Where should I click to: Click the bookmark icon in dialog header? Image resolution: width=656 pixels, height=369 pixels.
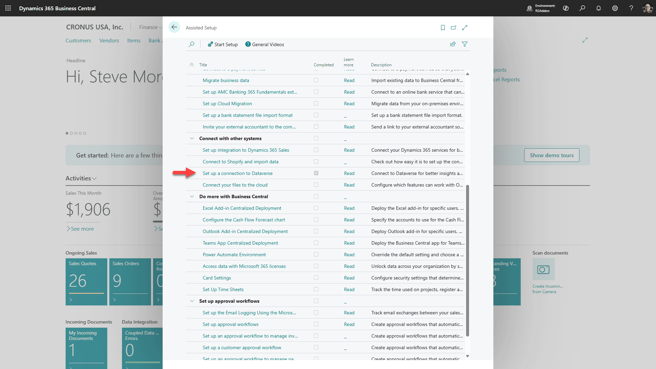(442, 28)
